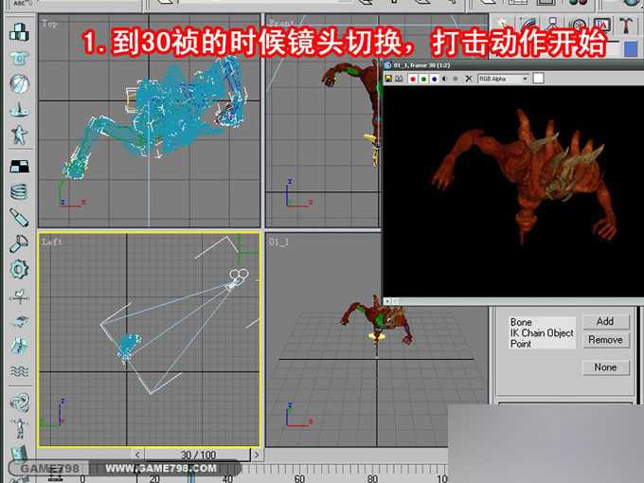The width and height of the screenshot is (644, 483).
Task: Click the render window title 01_1, frame 30
Action: [x=421, y=65]
